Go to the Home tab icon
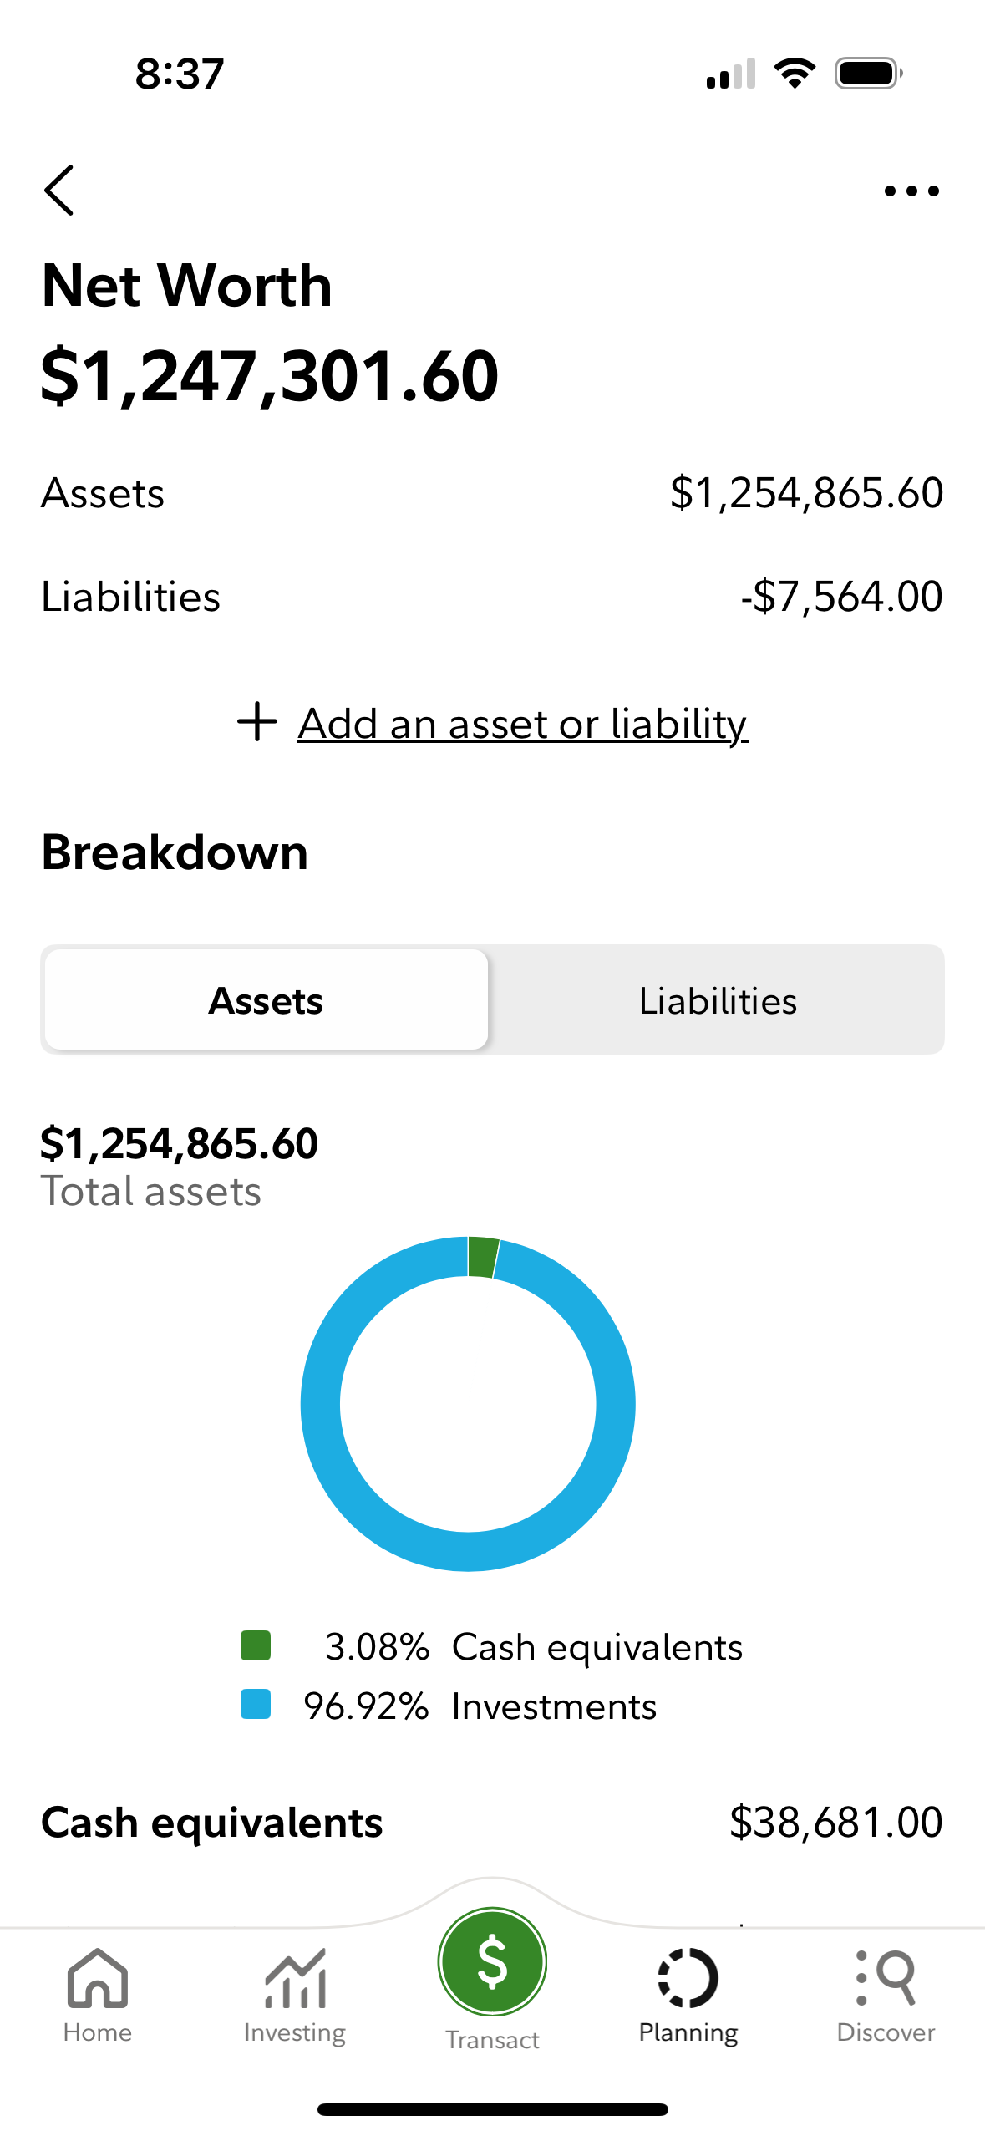The height and width of the screenshot is (2136, 985). point(98,1979)
